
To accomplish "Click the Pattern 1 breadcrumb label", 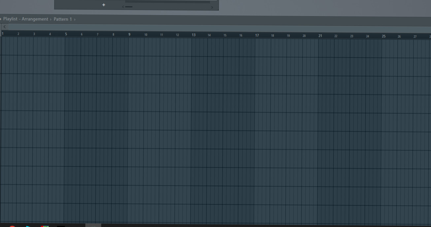I will point(63,19).
